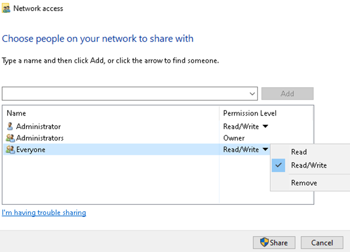The width and height of the screenshot is (350, 252).
Task: Choose Read from the permission menu
Action: tap(299, 152)
